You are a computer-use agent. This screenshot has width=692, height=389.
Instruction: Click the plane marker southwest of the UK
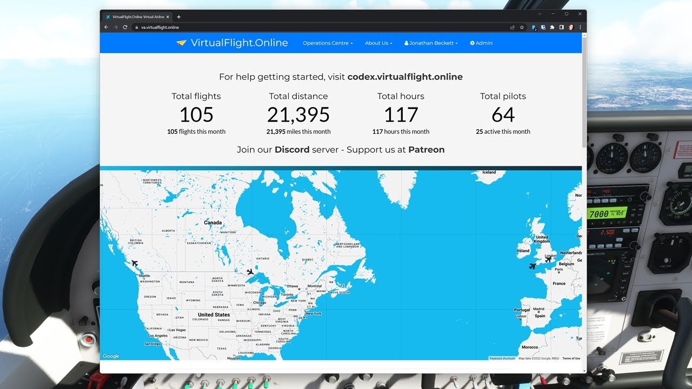[x=533, y=266]
